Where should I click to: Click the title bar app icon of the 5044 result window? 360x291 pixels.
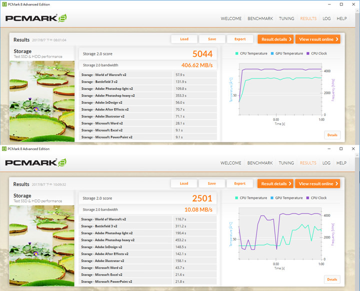4,3
